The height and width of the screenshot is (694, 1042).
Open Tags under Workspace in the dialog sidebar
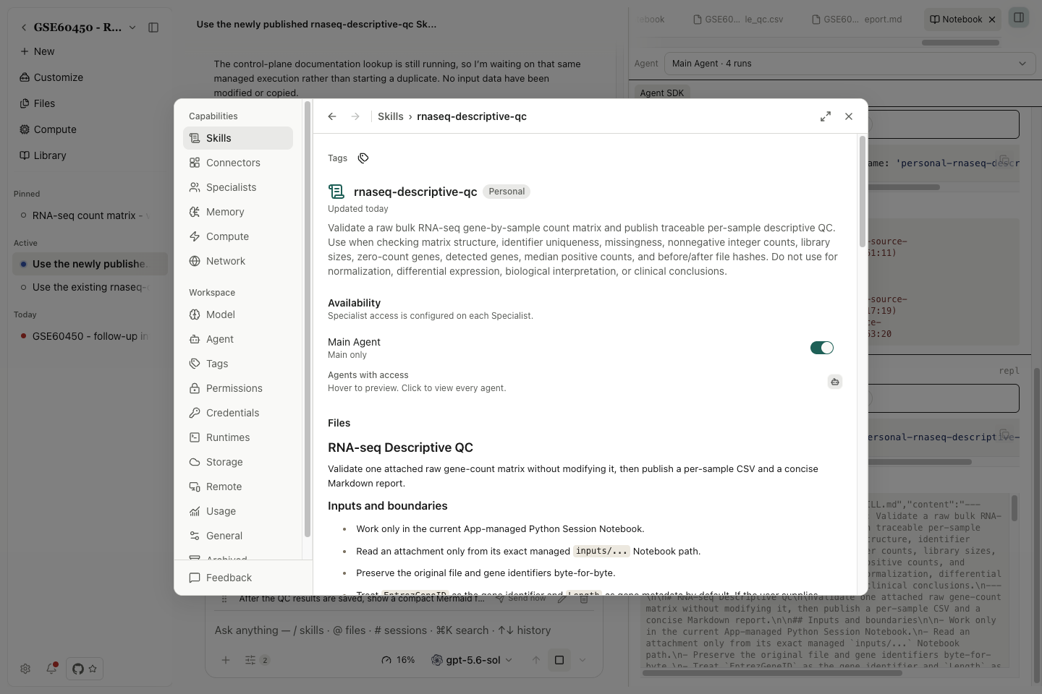(238, 364)
